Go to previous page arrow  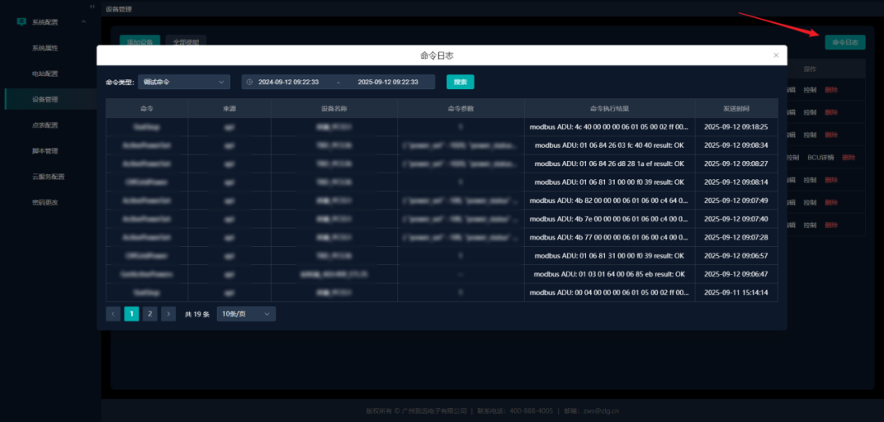113,314
